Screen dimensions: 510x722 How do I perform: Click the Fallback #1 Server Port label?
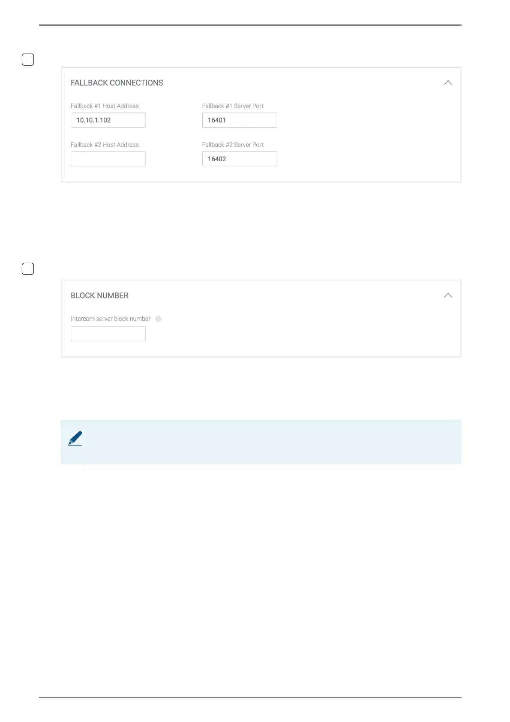point(233,106)
